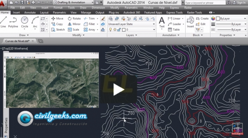Image resolution: width=248 pixels, height=138 pixels.
Task: Click the [Top] view control label
Action: tap(6, 49)
